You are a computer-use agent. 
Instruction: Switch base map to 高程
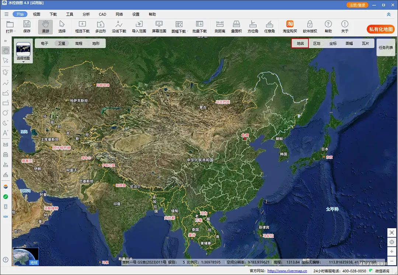click(79, 43)
